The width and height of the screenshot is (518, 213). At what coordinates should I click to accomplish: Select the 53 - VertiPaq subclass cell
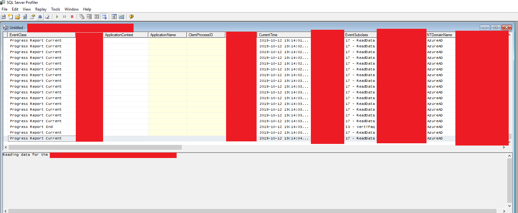point(360,127)
